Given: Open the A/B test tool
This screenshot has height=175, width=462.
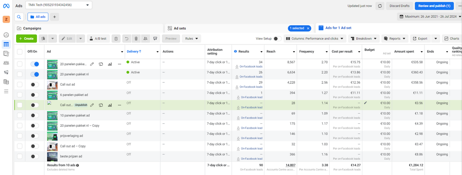Looking at the screenshot, I should tap(98, 38).
